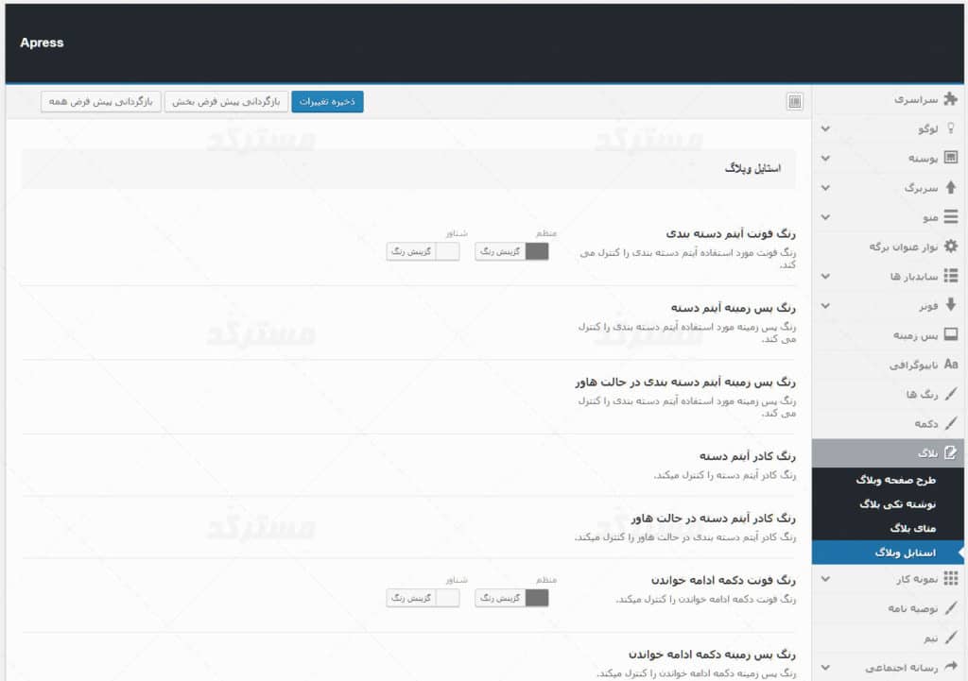Click the down-arrow icon beside فوتر
968x681 pixels.
pos(951,305)
